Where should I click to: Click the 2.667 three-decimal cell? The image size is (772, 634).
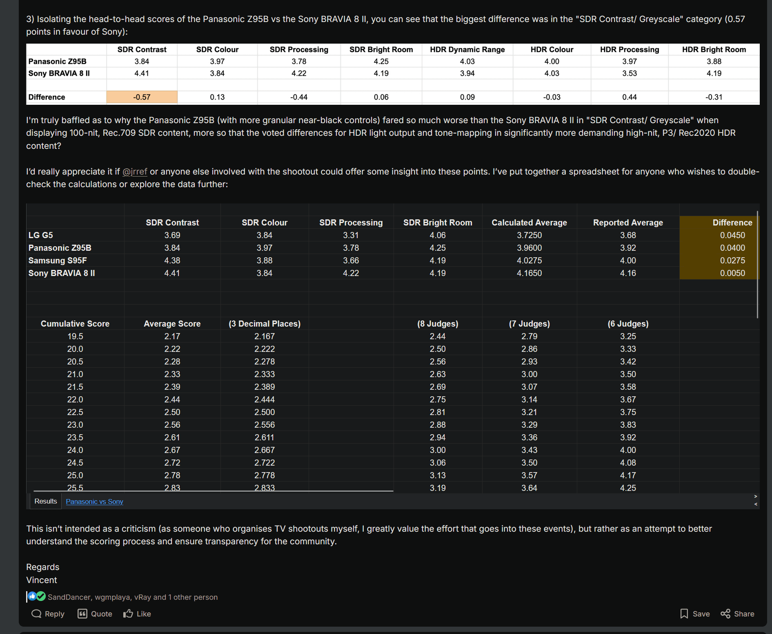(x=265, y=450)
